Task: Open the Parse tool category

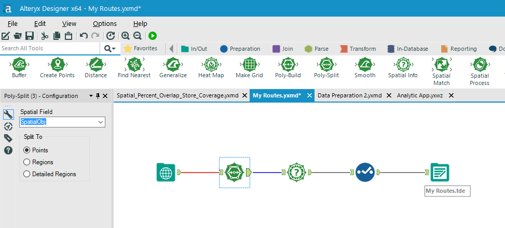Action: [317, 49]
